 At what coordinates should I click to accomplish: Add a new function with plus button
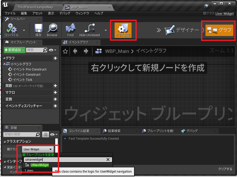pos(55,86)
